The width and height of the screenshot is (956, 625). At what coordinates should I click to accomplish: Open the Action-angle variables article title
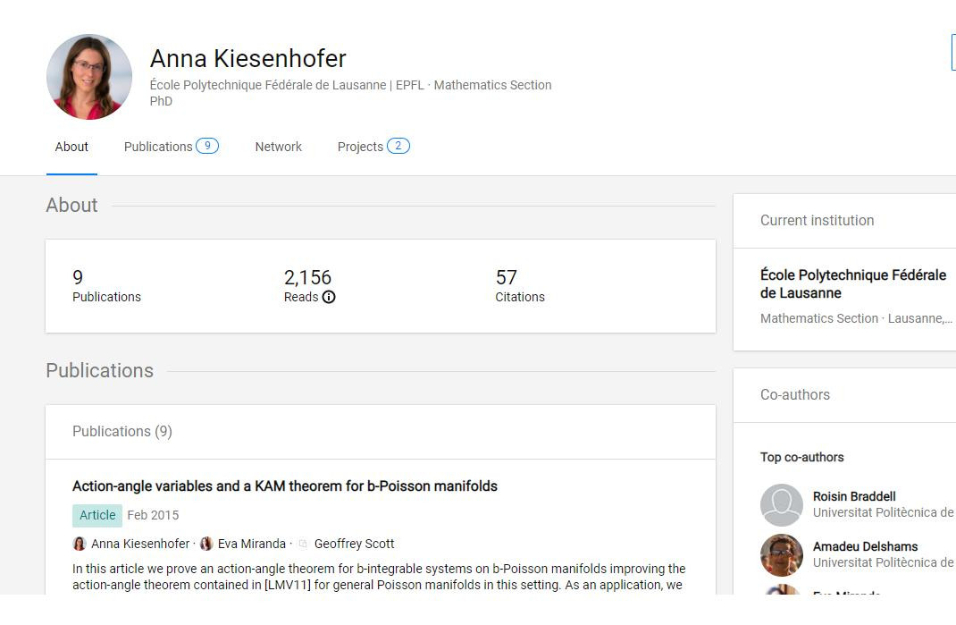[285, 486]
